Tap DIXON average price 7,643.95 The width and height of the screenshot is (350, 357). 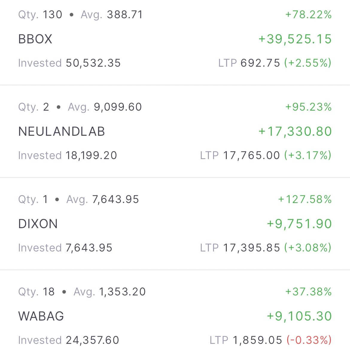pyautogui.click(x=115, y=199)
